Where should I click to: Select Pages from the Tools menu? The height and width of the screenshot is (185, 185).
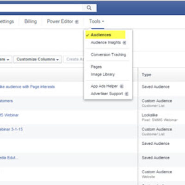tap(96, 67)
